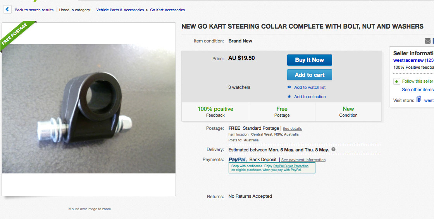Click the email envelope share icon
This screenshot has width=434, height=219.
click(x=427, y=41)
